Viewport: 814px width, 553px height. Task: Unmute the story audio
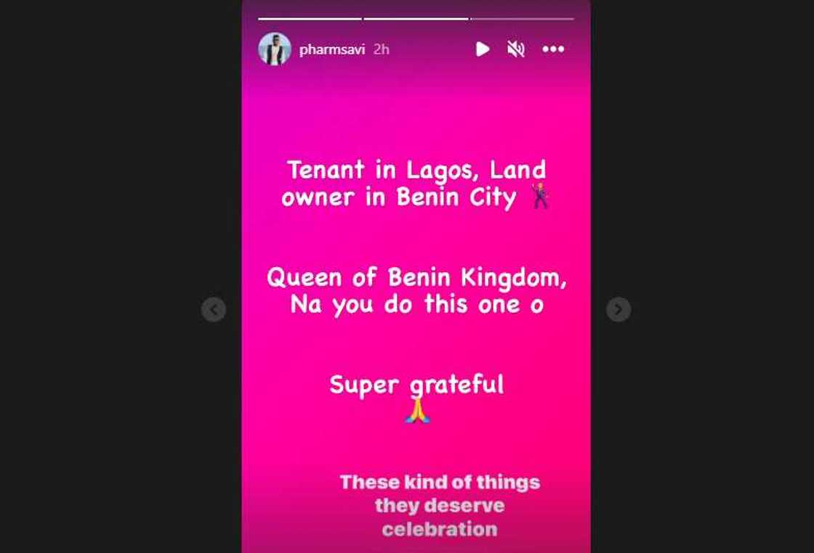click(x=515, y=49)
